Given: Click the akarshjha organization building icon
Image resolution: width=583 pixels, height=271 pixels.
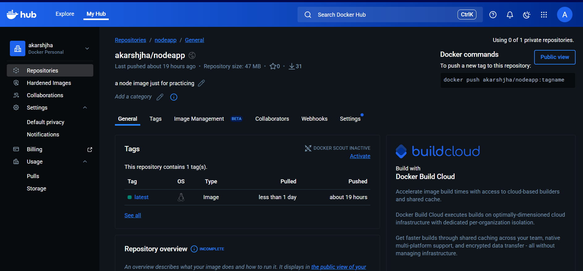Looking at the screenshot, I should point(18,48).
